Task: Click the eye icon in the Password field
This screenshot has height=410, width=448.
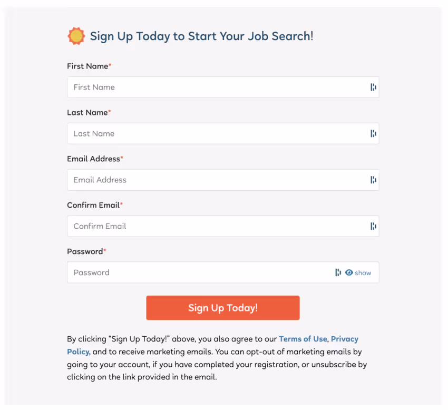Action: tap(350, 272)
